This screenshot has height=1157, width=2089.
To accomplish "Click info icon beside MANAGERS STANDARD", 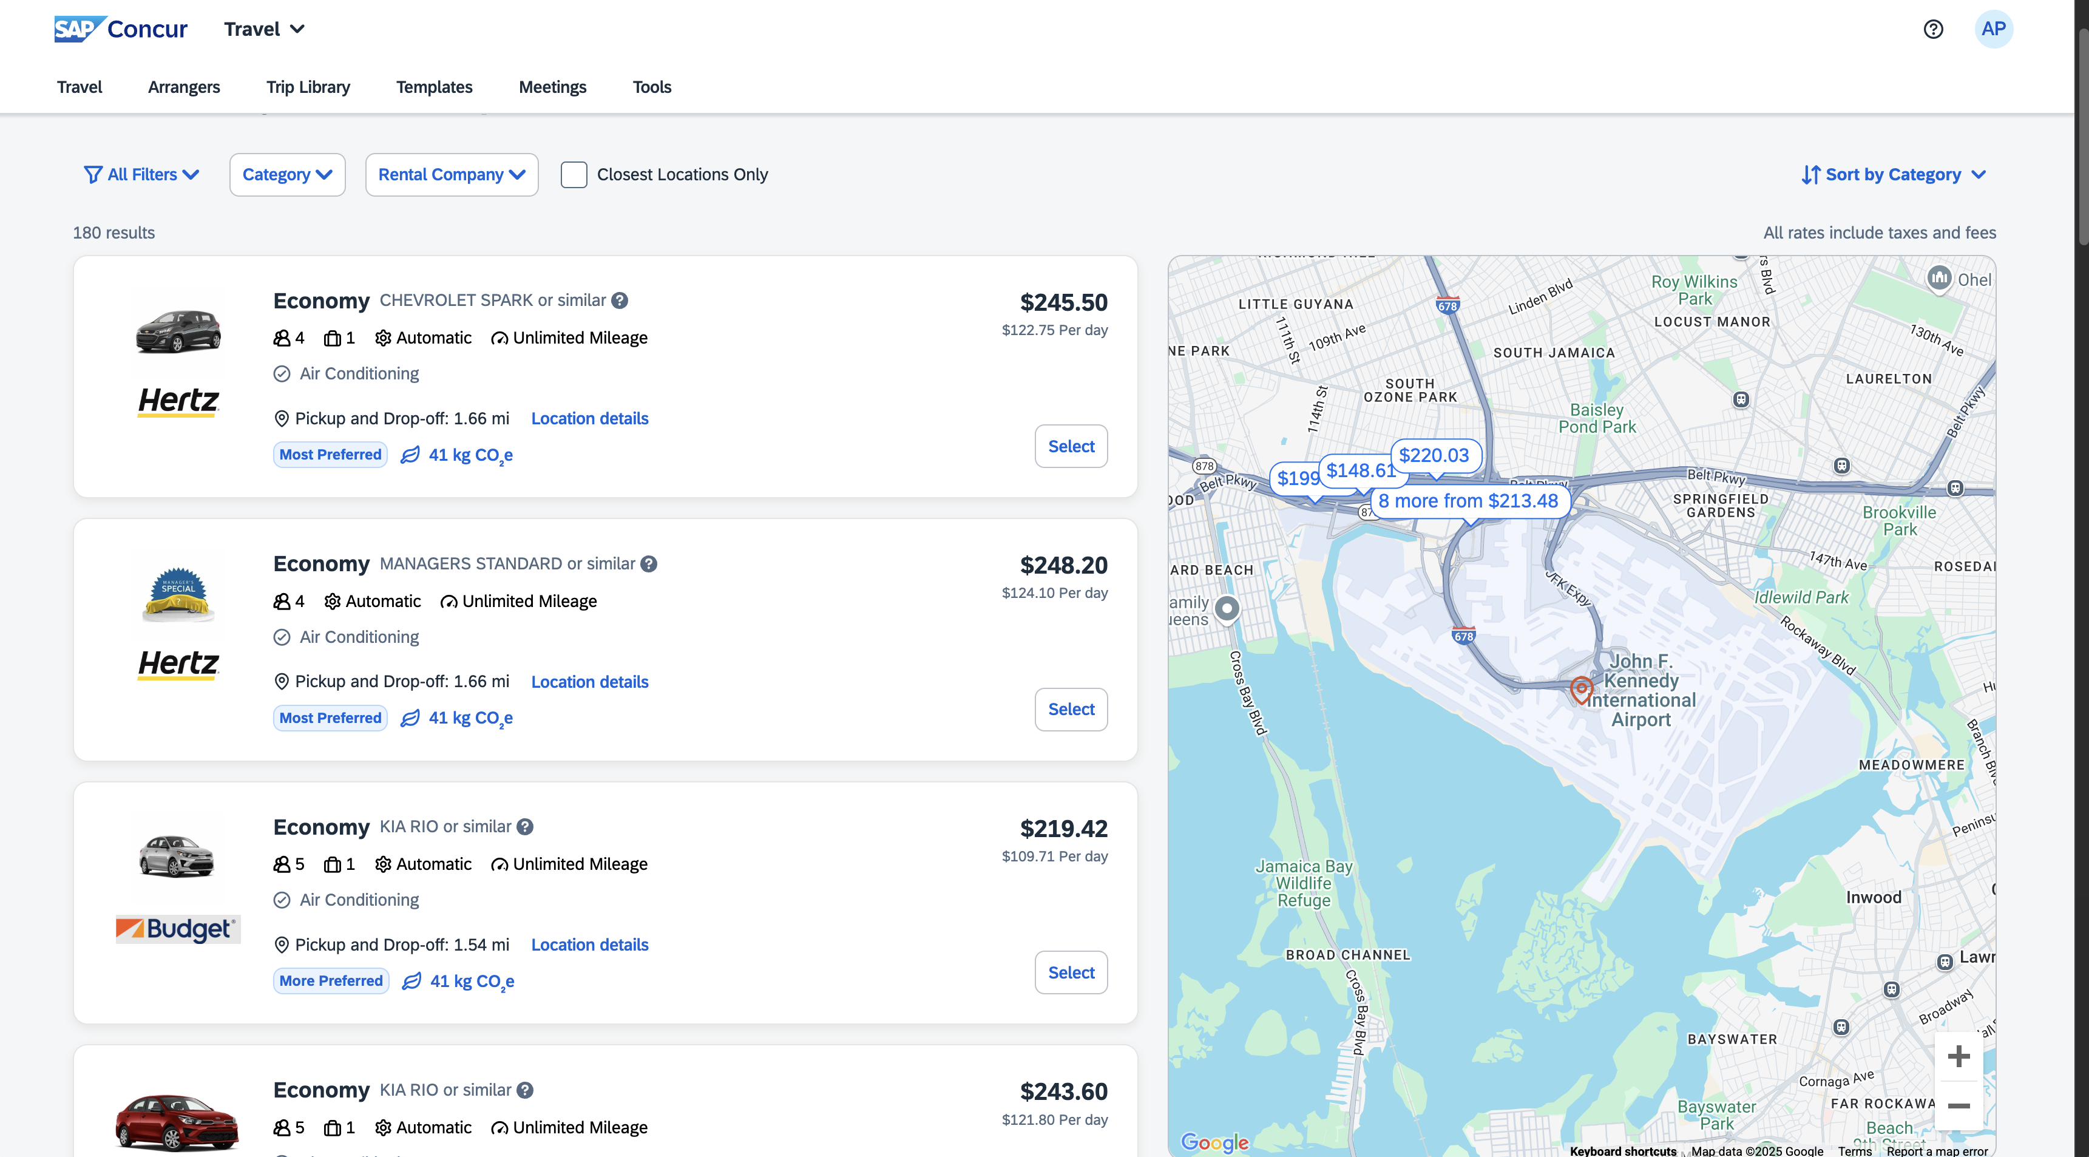I will 649,564.
